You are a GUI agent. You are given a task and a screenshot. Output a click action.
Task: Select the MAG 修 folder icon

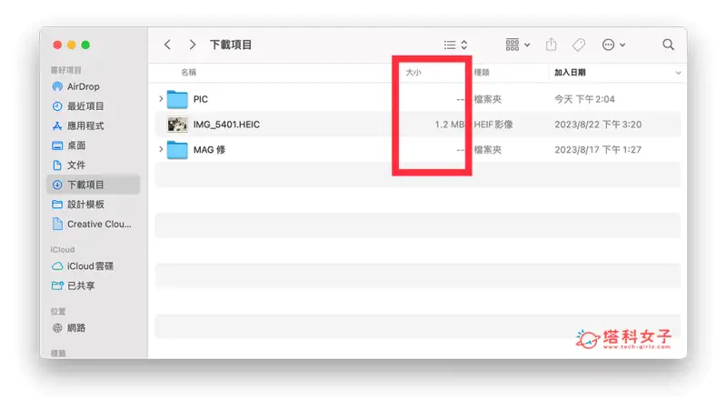tap(177, 150)
